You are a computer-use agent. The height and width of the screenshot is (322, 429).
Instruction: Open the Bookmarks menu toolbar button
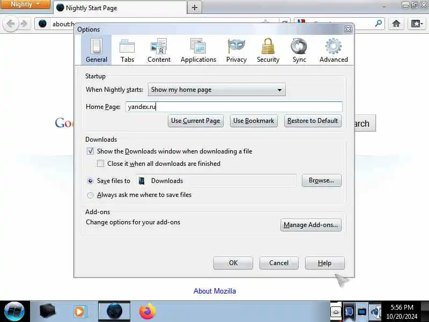[417, 24]
